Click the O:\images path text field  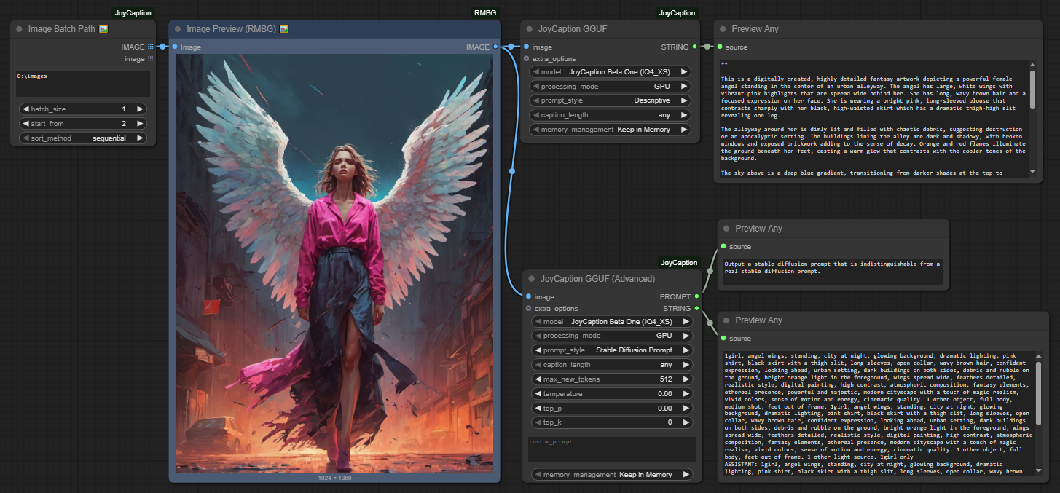point(83,84)
